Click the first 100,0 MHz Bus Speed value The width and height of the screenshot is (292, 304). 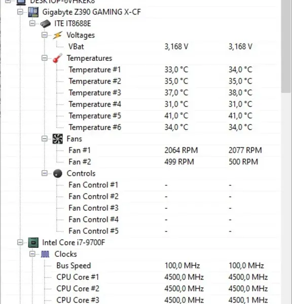point(182,265)
